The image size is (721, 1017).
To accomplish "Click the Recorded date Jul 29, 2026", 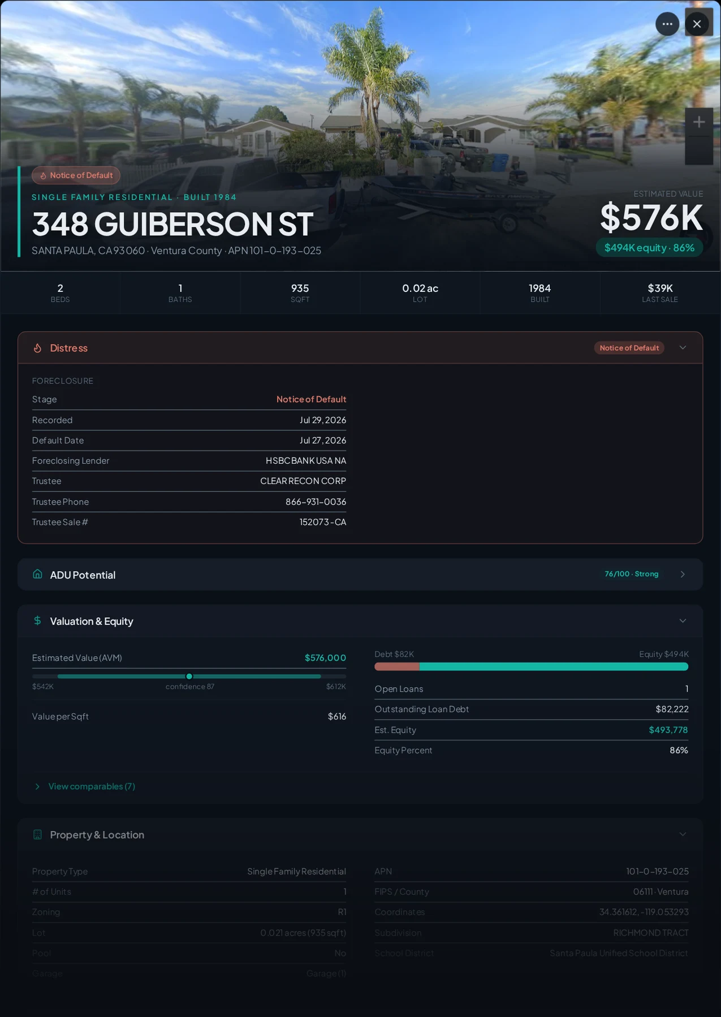I will tap(323, 420).
